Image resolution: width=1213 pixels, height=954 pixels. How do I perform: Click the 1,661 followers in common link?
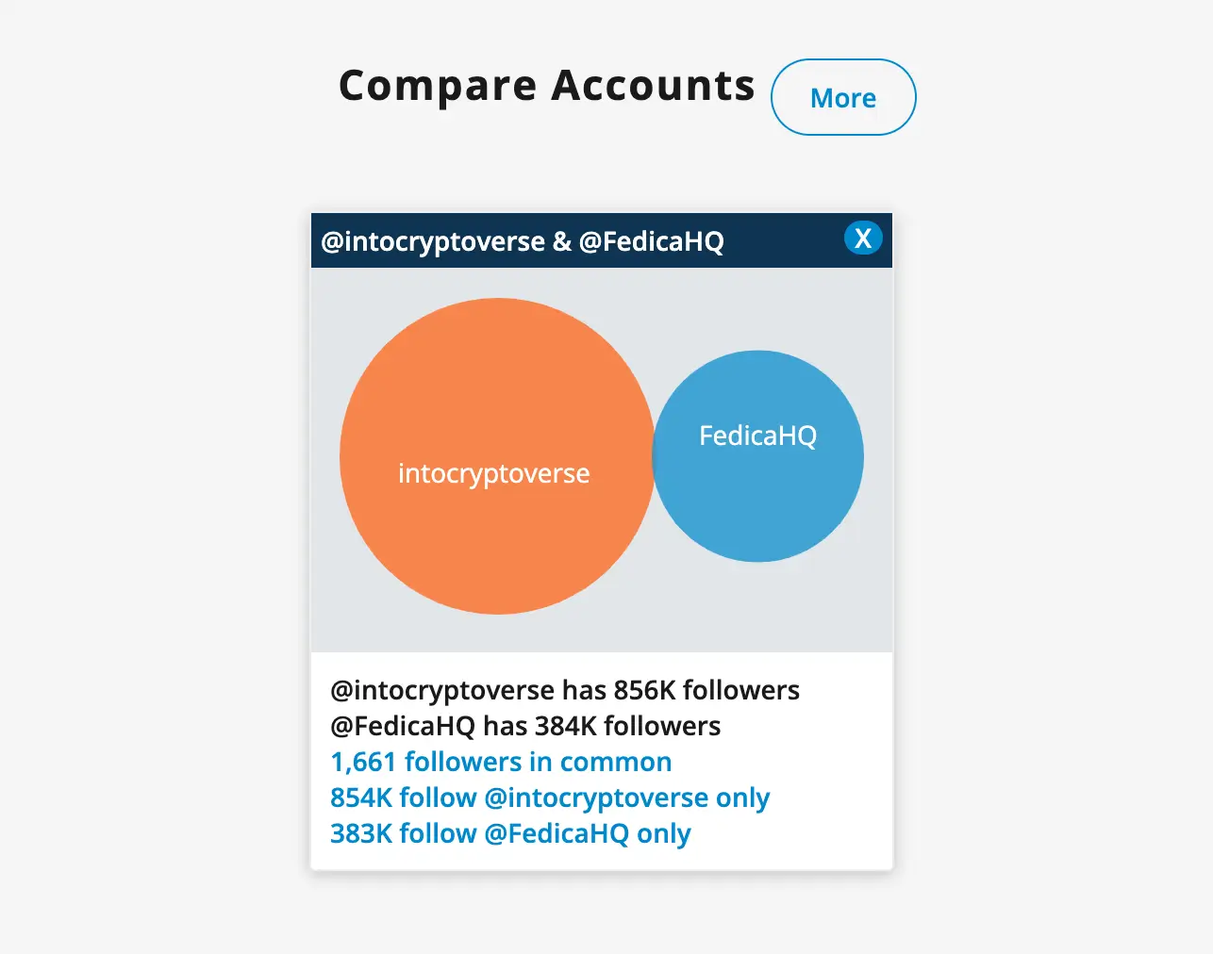(501, 762)
